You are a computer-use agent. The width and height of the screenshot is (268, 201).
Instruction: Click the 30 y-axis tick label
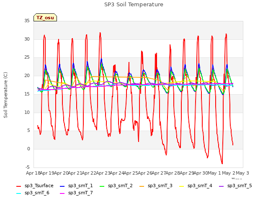click(27, 39)
